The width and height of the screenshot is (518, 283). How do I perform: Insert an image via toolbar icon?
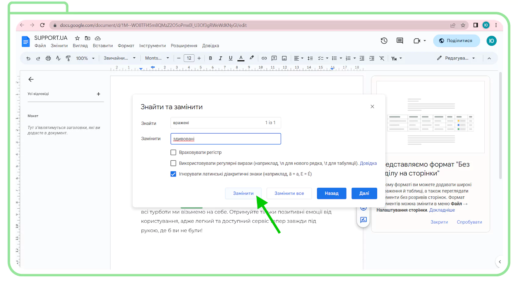284,58
